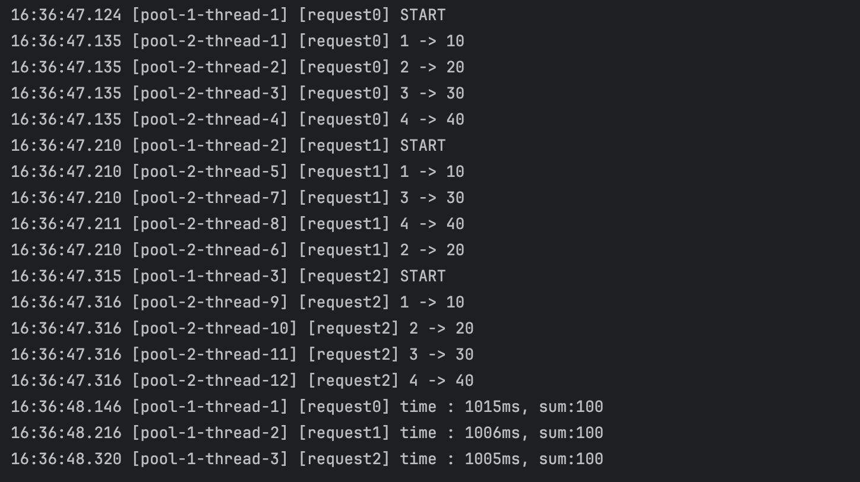860x482 pixels.
Task: Click the pool-2-thread-12 log line
Action: click(242, 380)
